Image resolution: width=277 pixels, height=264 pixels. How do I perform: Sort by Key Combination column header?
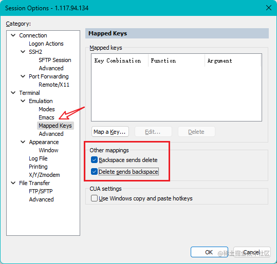tap(120, 60)
